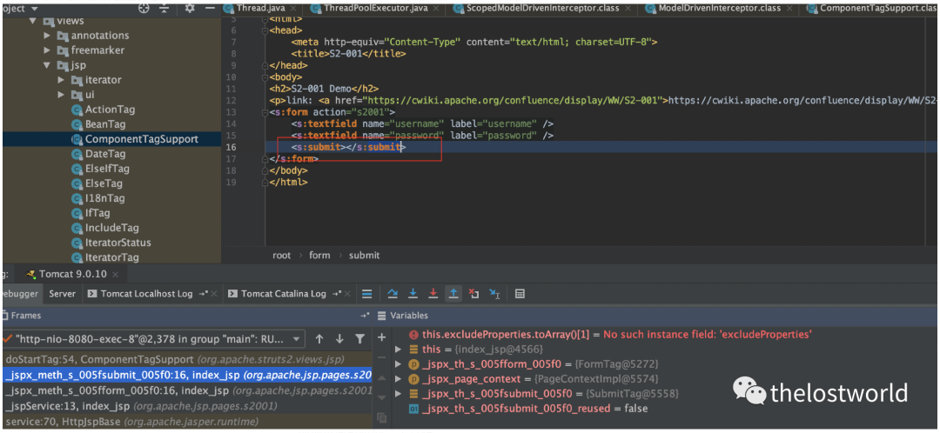The image size is (940, 433).
Task: Open the thread selector dropdown
Action: (x=297, y=339)
